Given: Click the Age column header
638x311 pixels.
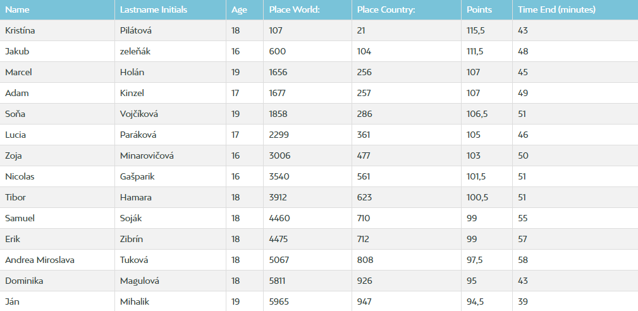Looking at the screenshot, I should click(245, 9).
